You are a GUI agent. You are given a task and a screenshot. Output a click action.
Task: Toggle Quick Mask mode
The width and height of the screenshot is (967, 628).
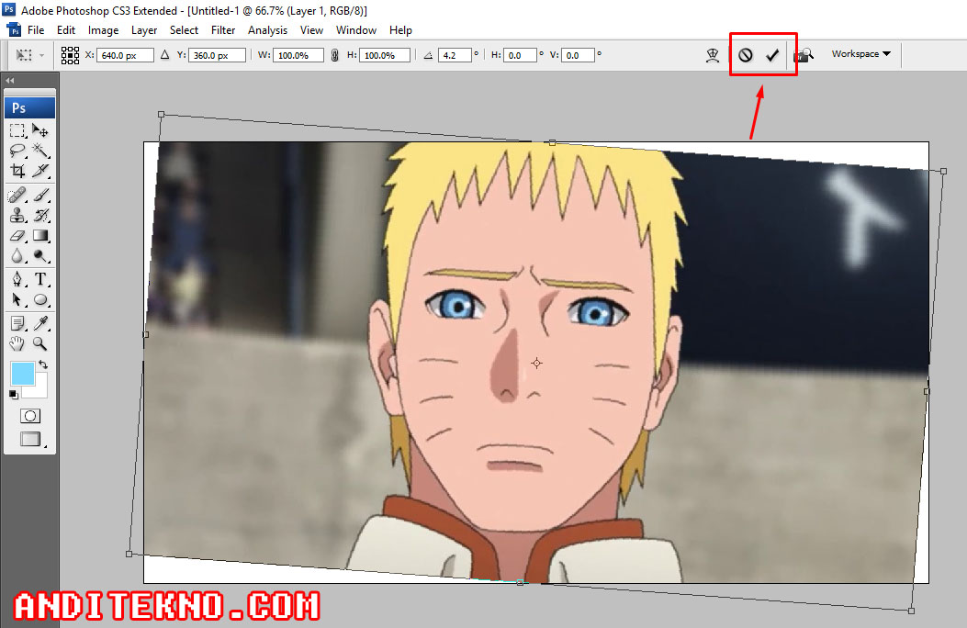tap(30, 416)
